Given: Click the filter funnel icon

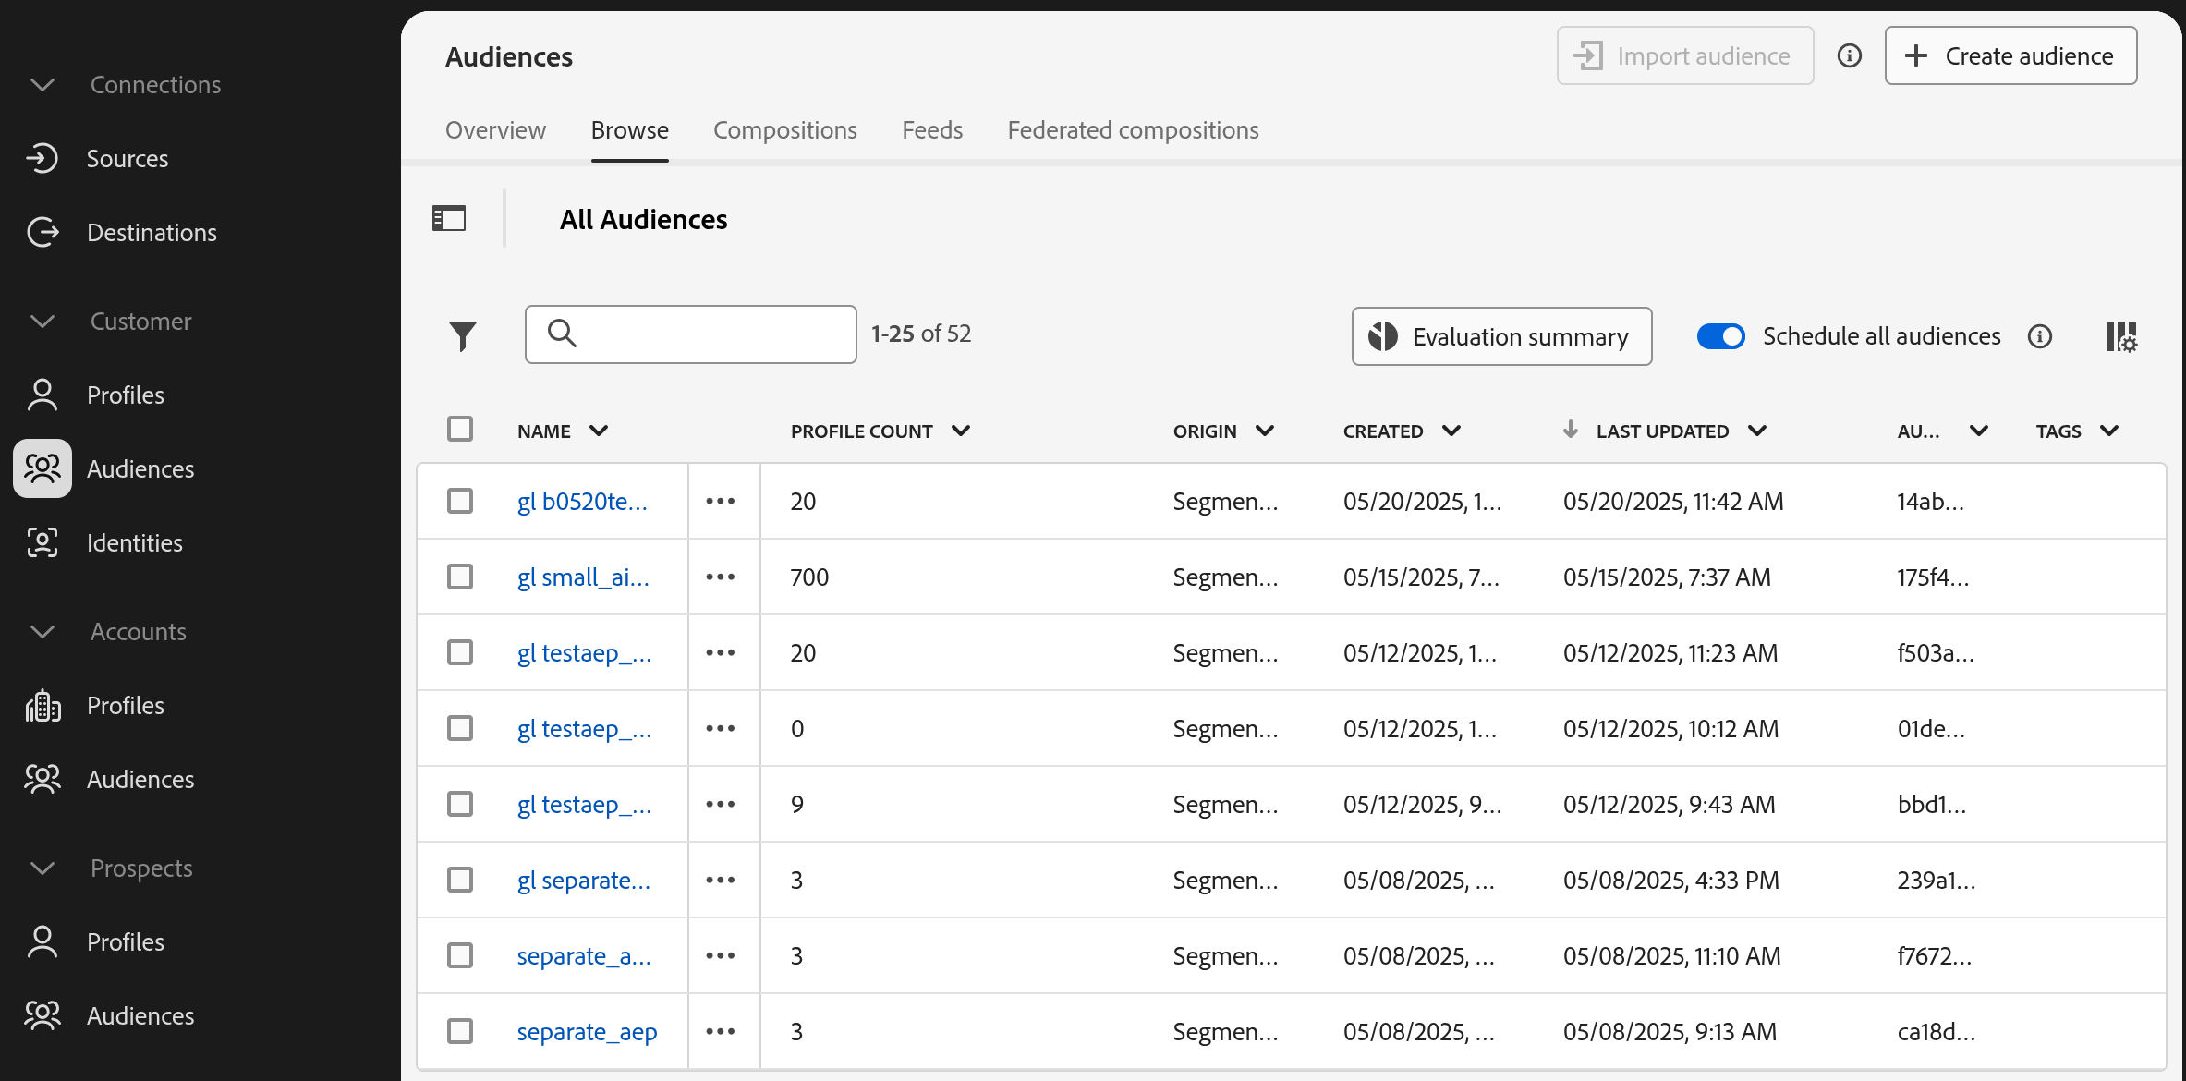Looking at the screenshot, I should [x=462, y=335].
